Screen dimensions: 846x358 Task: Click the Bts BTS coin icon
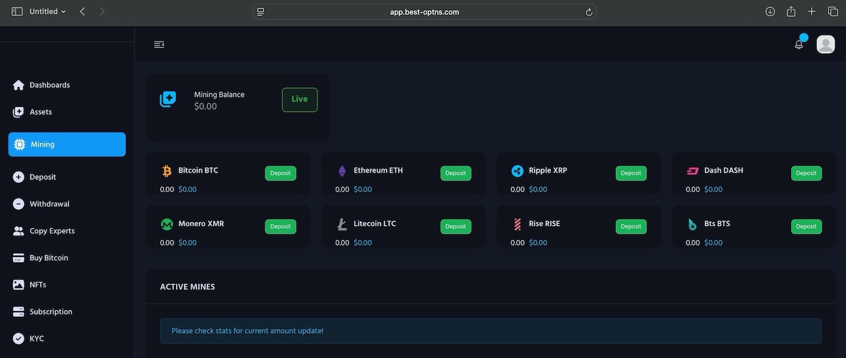[x=693, y=225]
